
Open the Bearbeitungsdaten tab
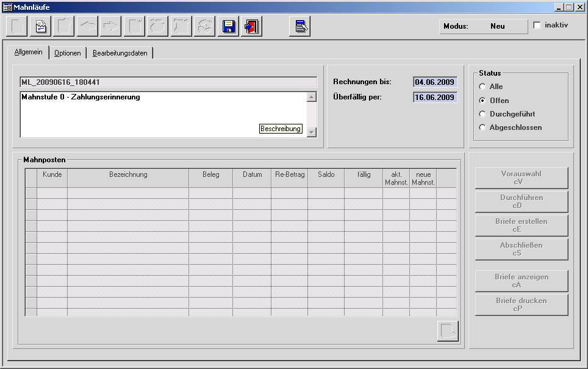point(120,53)
